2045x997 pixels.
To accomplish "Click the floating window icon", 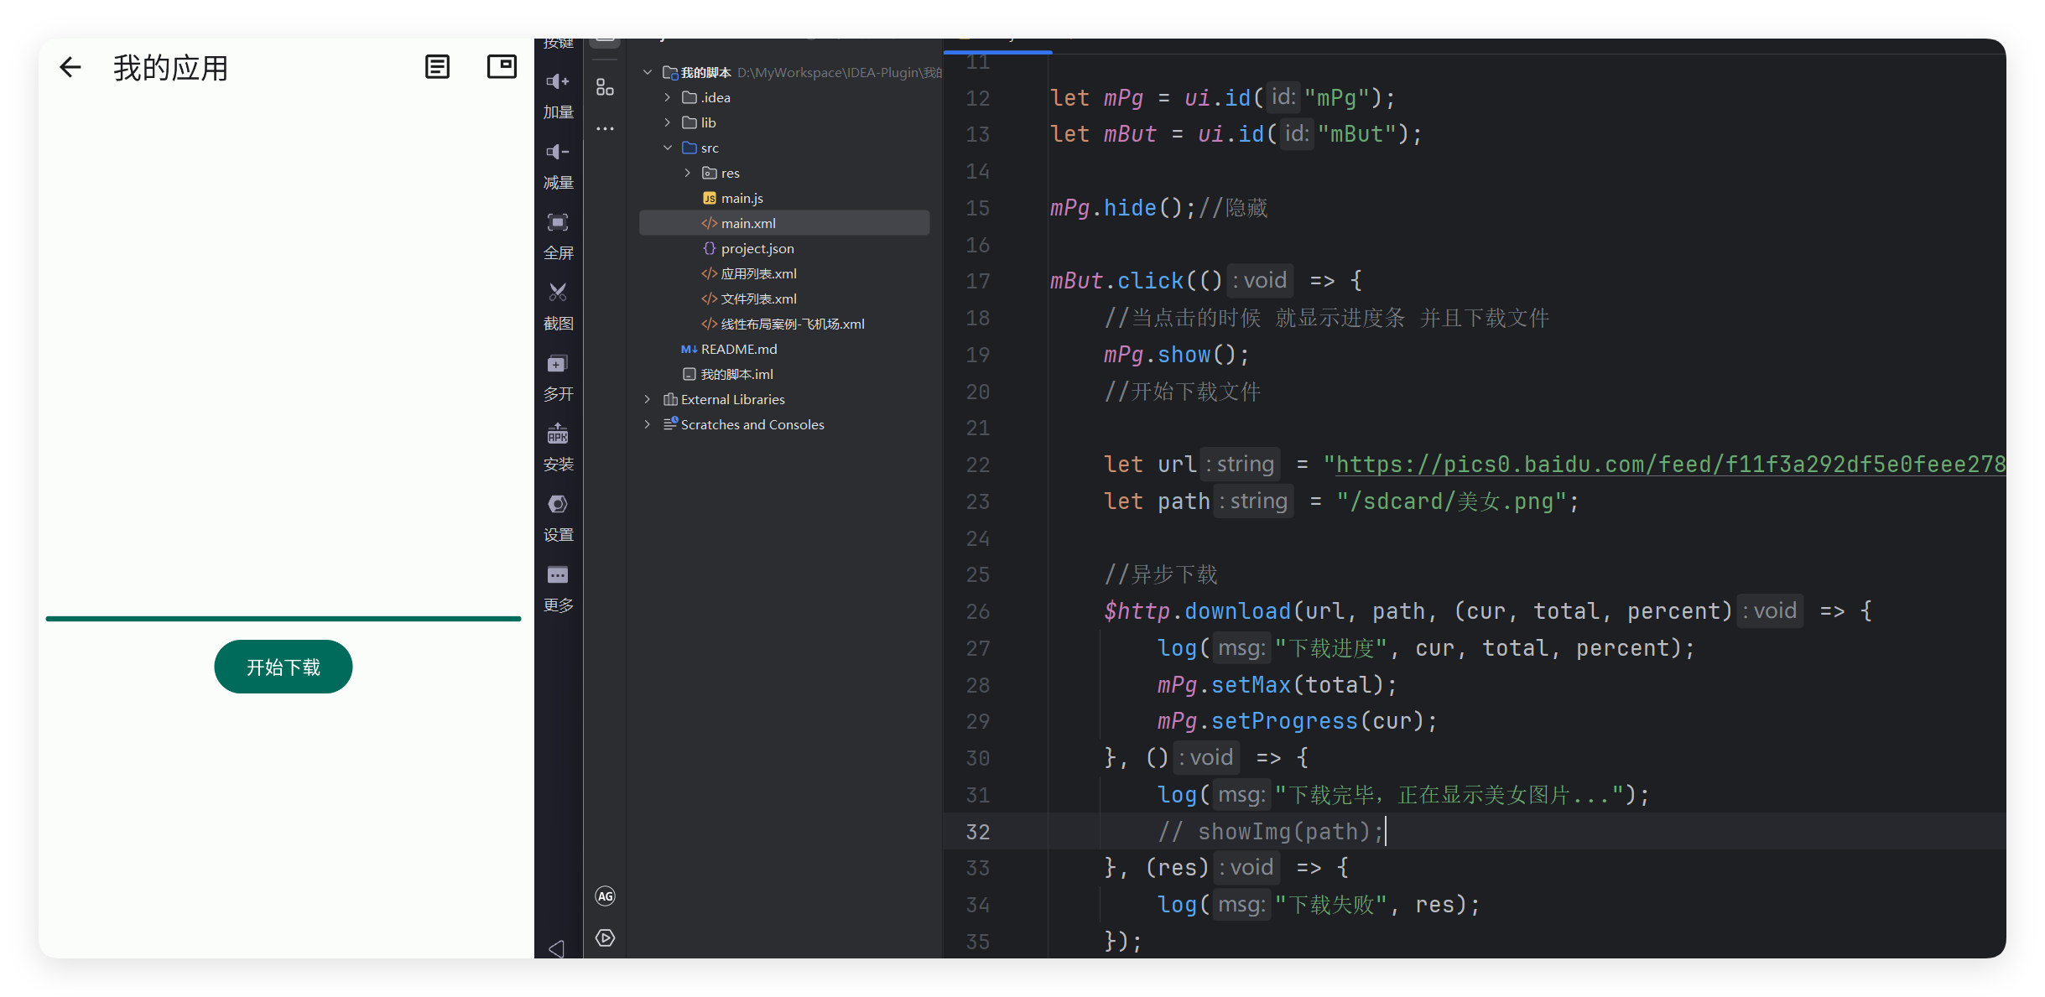I will coord(502,67).
